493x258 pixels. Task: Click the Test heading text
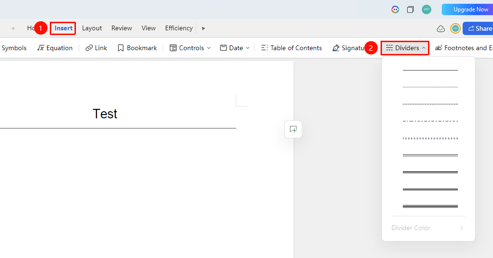105,114
